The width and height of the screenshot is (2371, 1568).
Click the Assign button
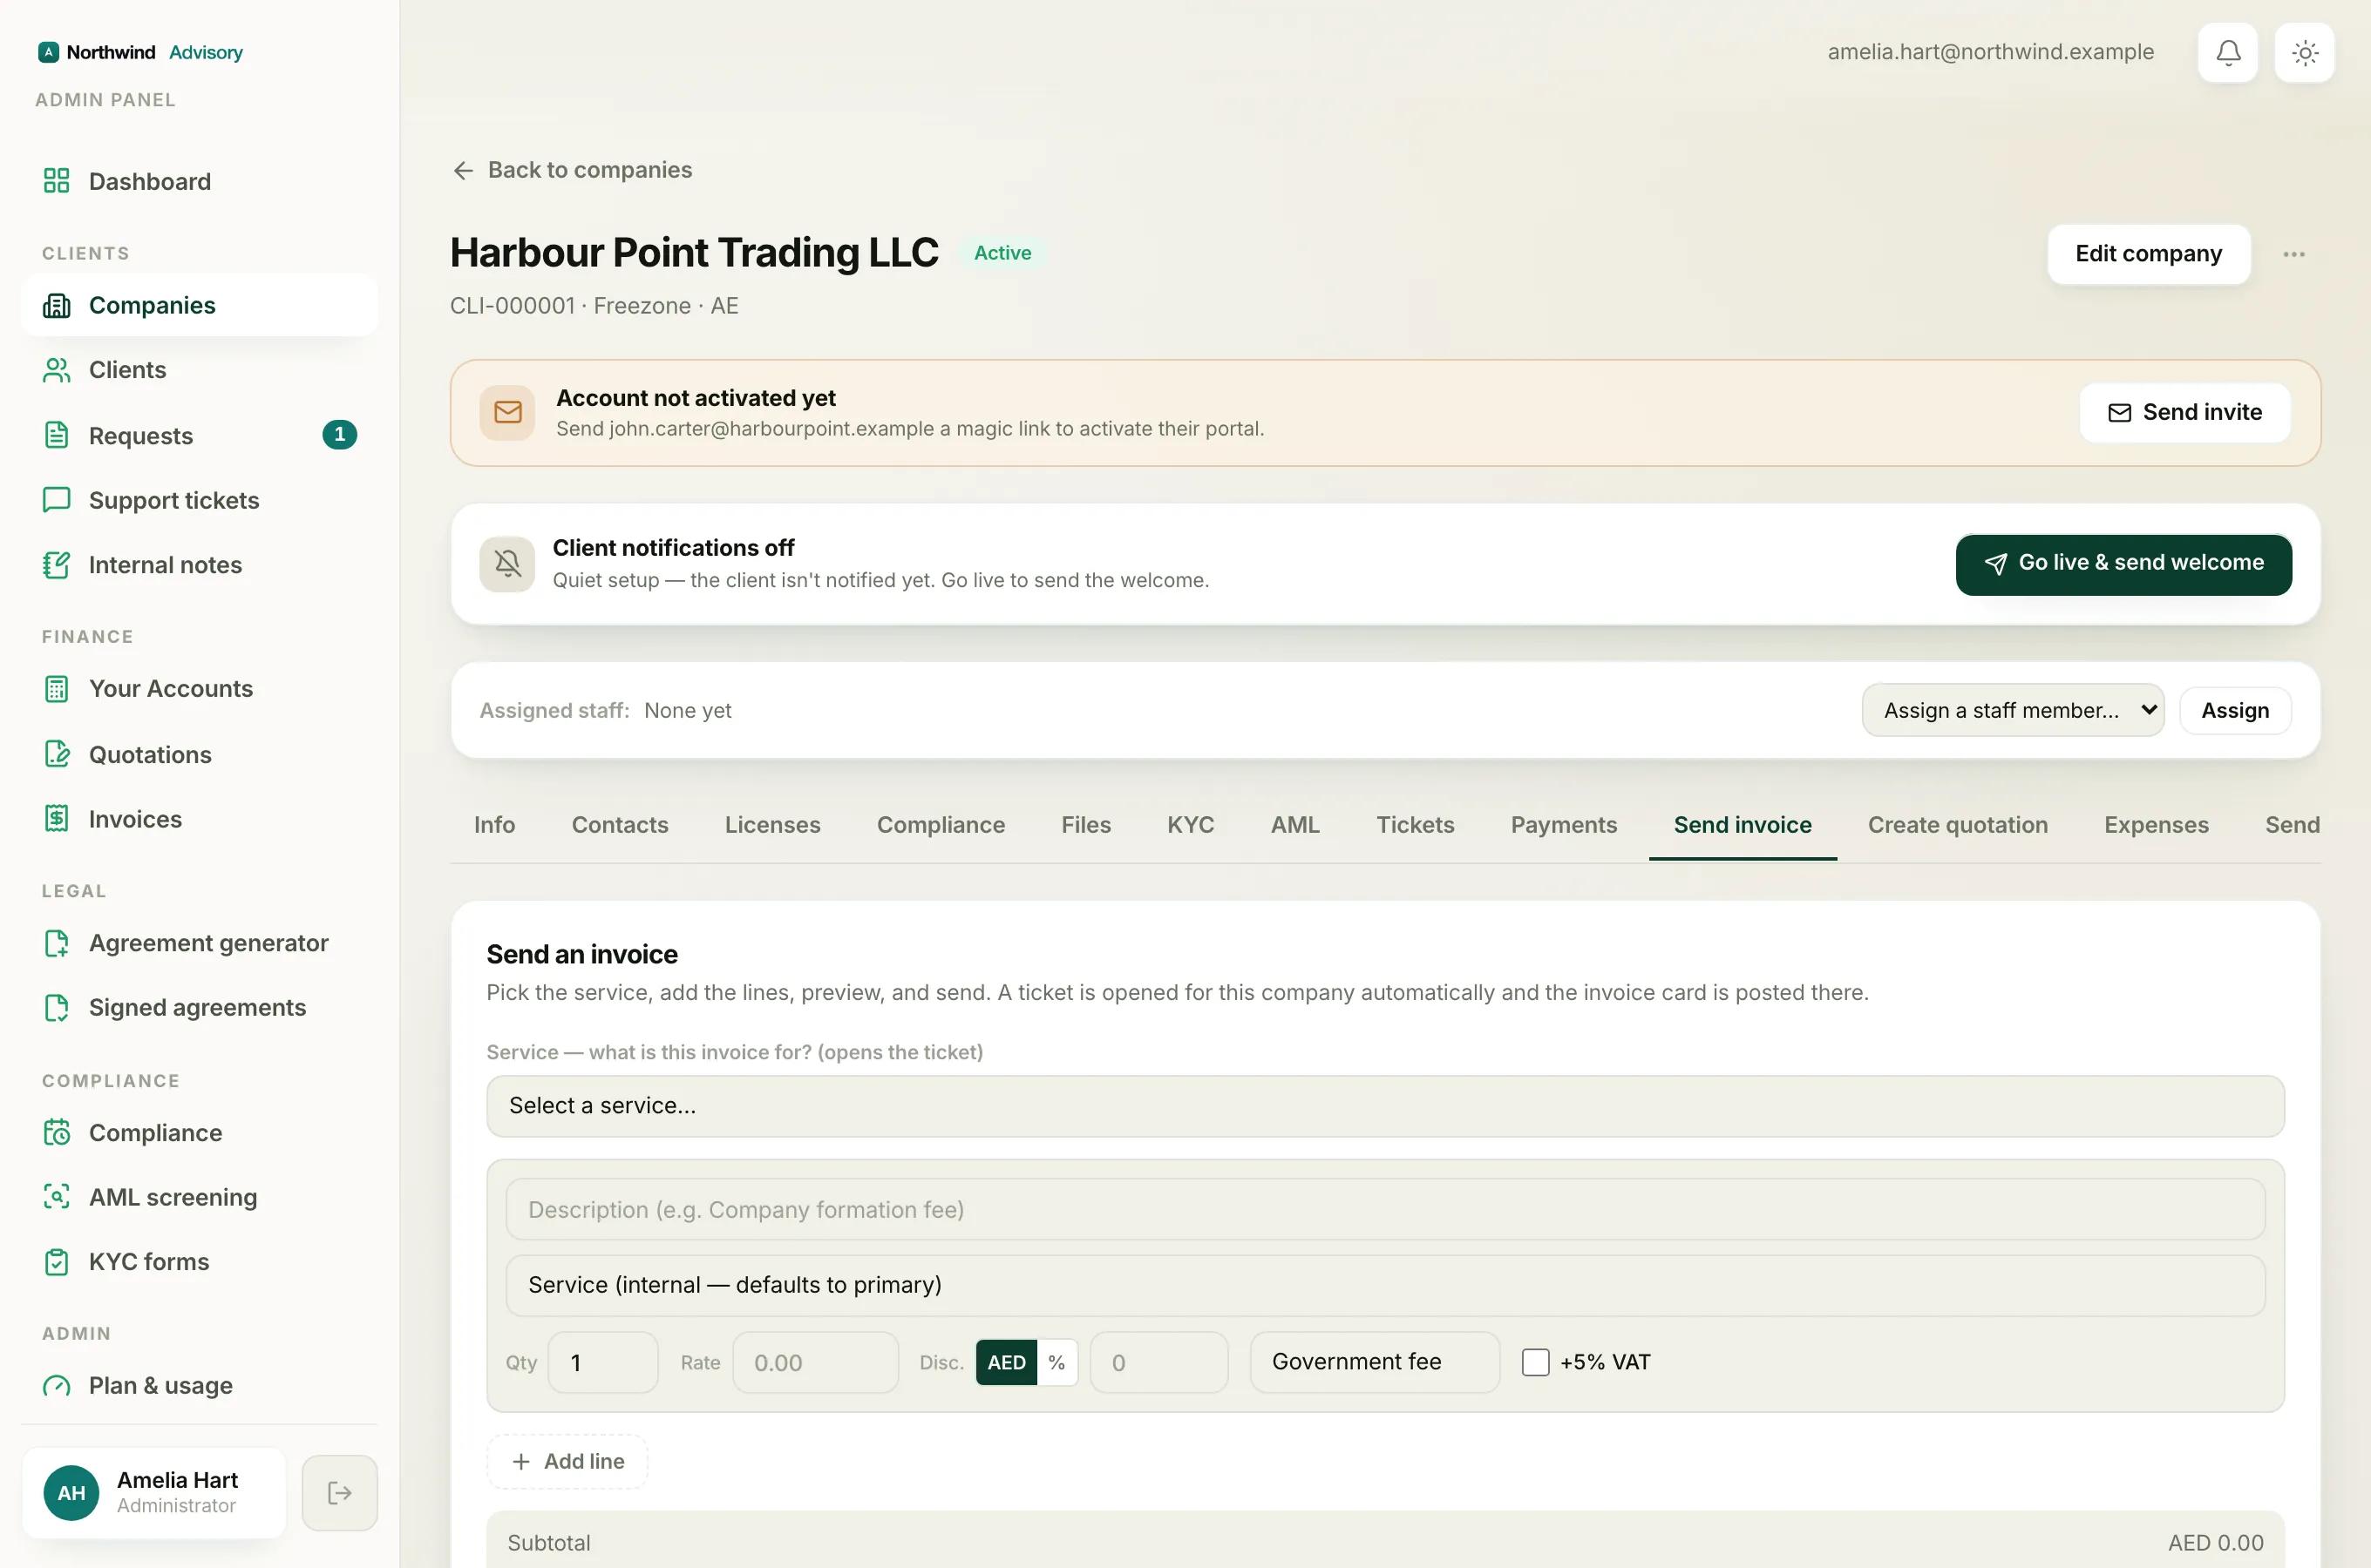[x=2234, y=710]
